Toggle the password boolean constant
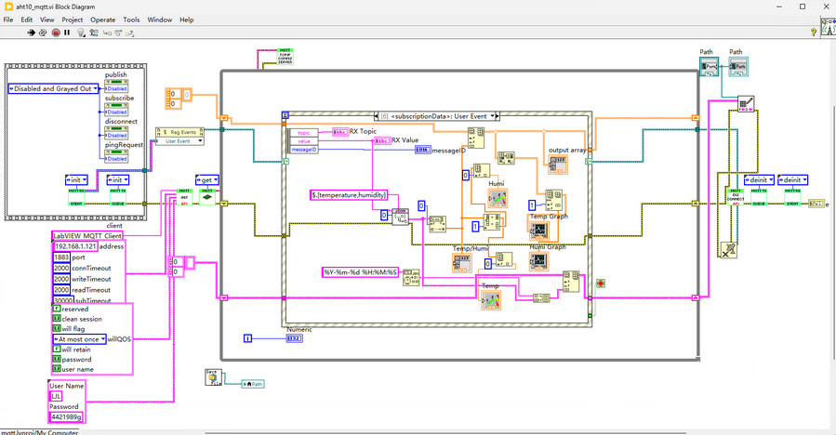 tap(57, 360)
